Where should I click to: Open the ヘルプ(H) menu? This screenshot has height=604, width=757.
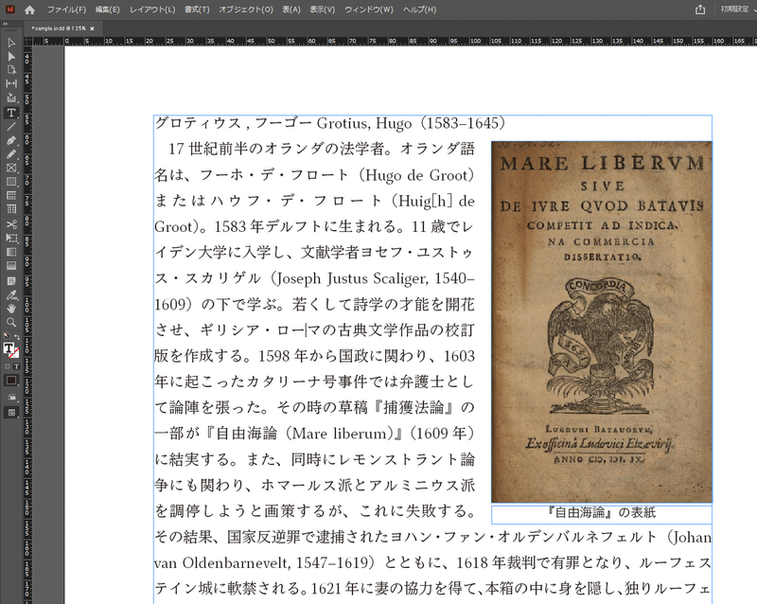pyautogui.click(x=419, y=9)
